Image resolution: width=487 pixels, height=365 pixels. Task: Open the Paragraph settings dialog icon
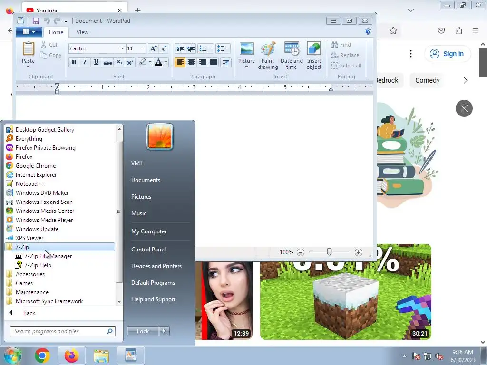[x=225, y=62]
